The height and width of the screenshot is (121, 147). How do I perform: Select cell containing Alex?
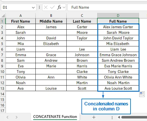(x=21, y=27)
